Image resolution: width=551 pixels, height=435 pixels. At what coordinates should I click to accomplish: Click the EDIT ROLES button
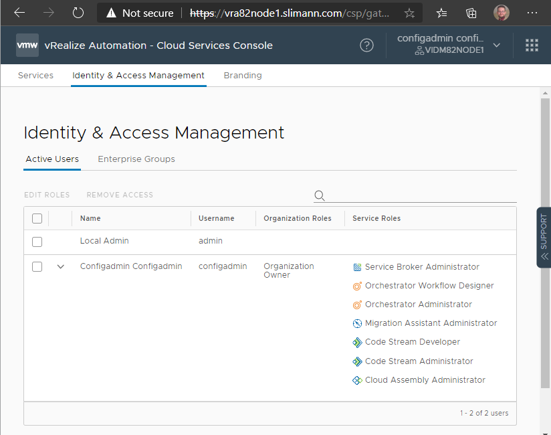(x=47, y=195)
